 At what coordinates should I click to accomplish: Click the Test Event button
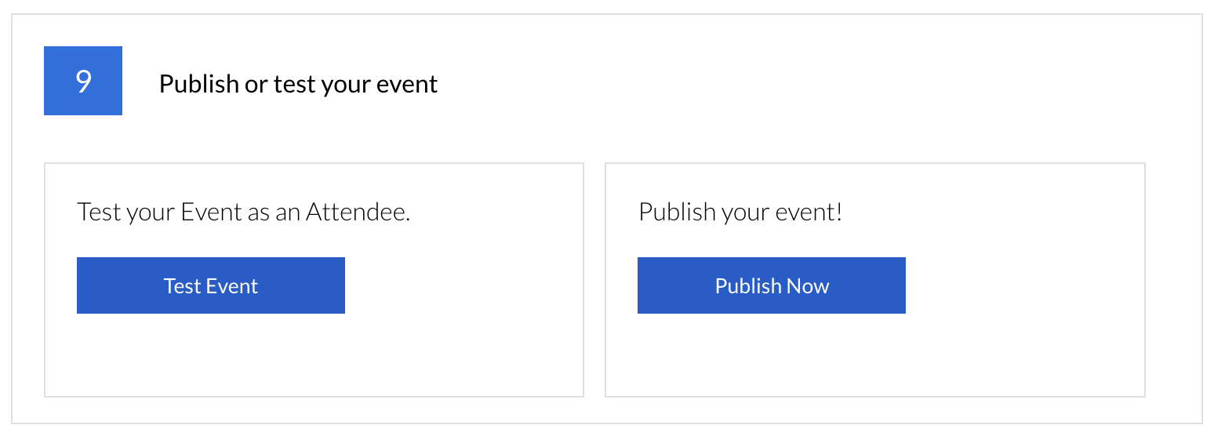tap(210, 285)
